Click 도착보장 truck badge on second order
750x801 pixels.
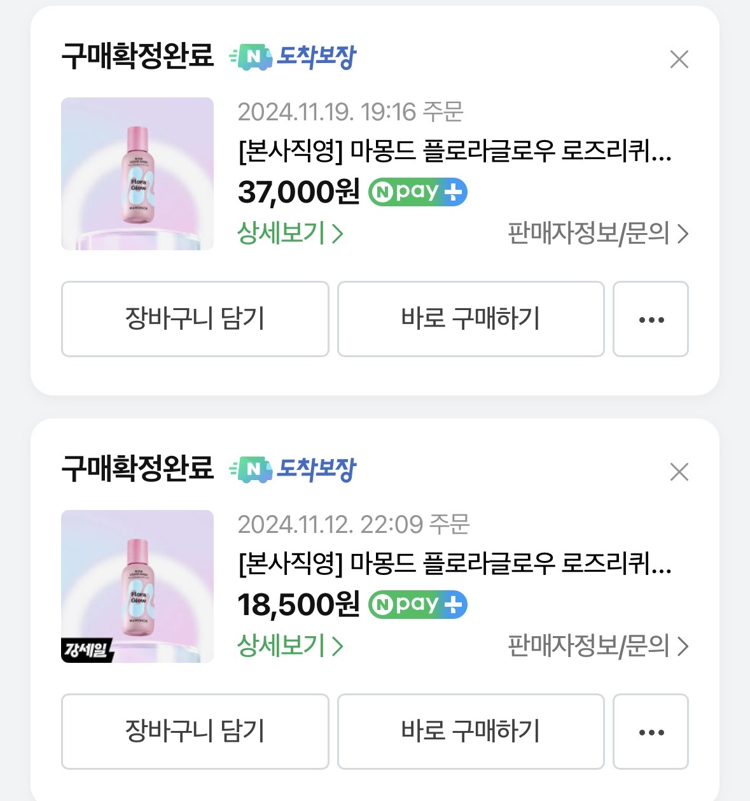293,470
